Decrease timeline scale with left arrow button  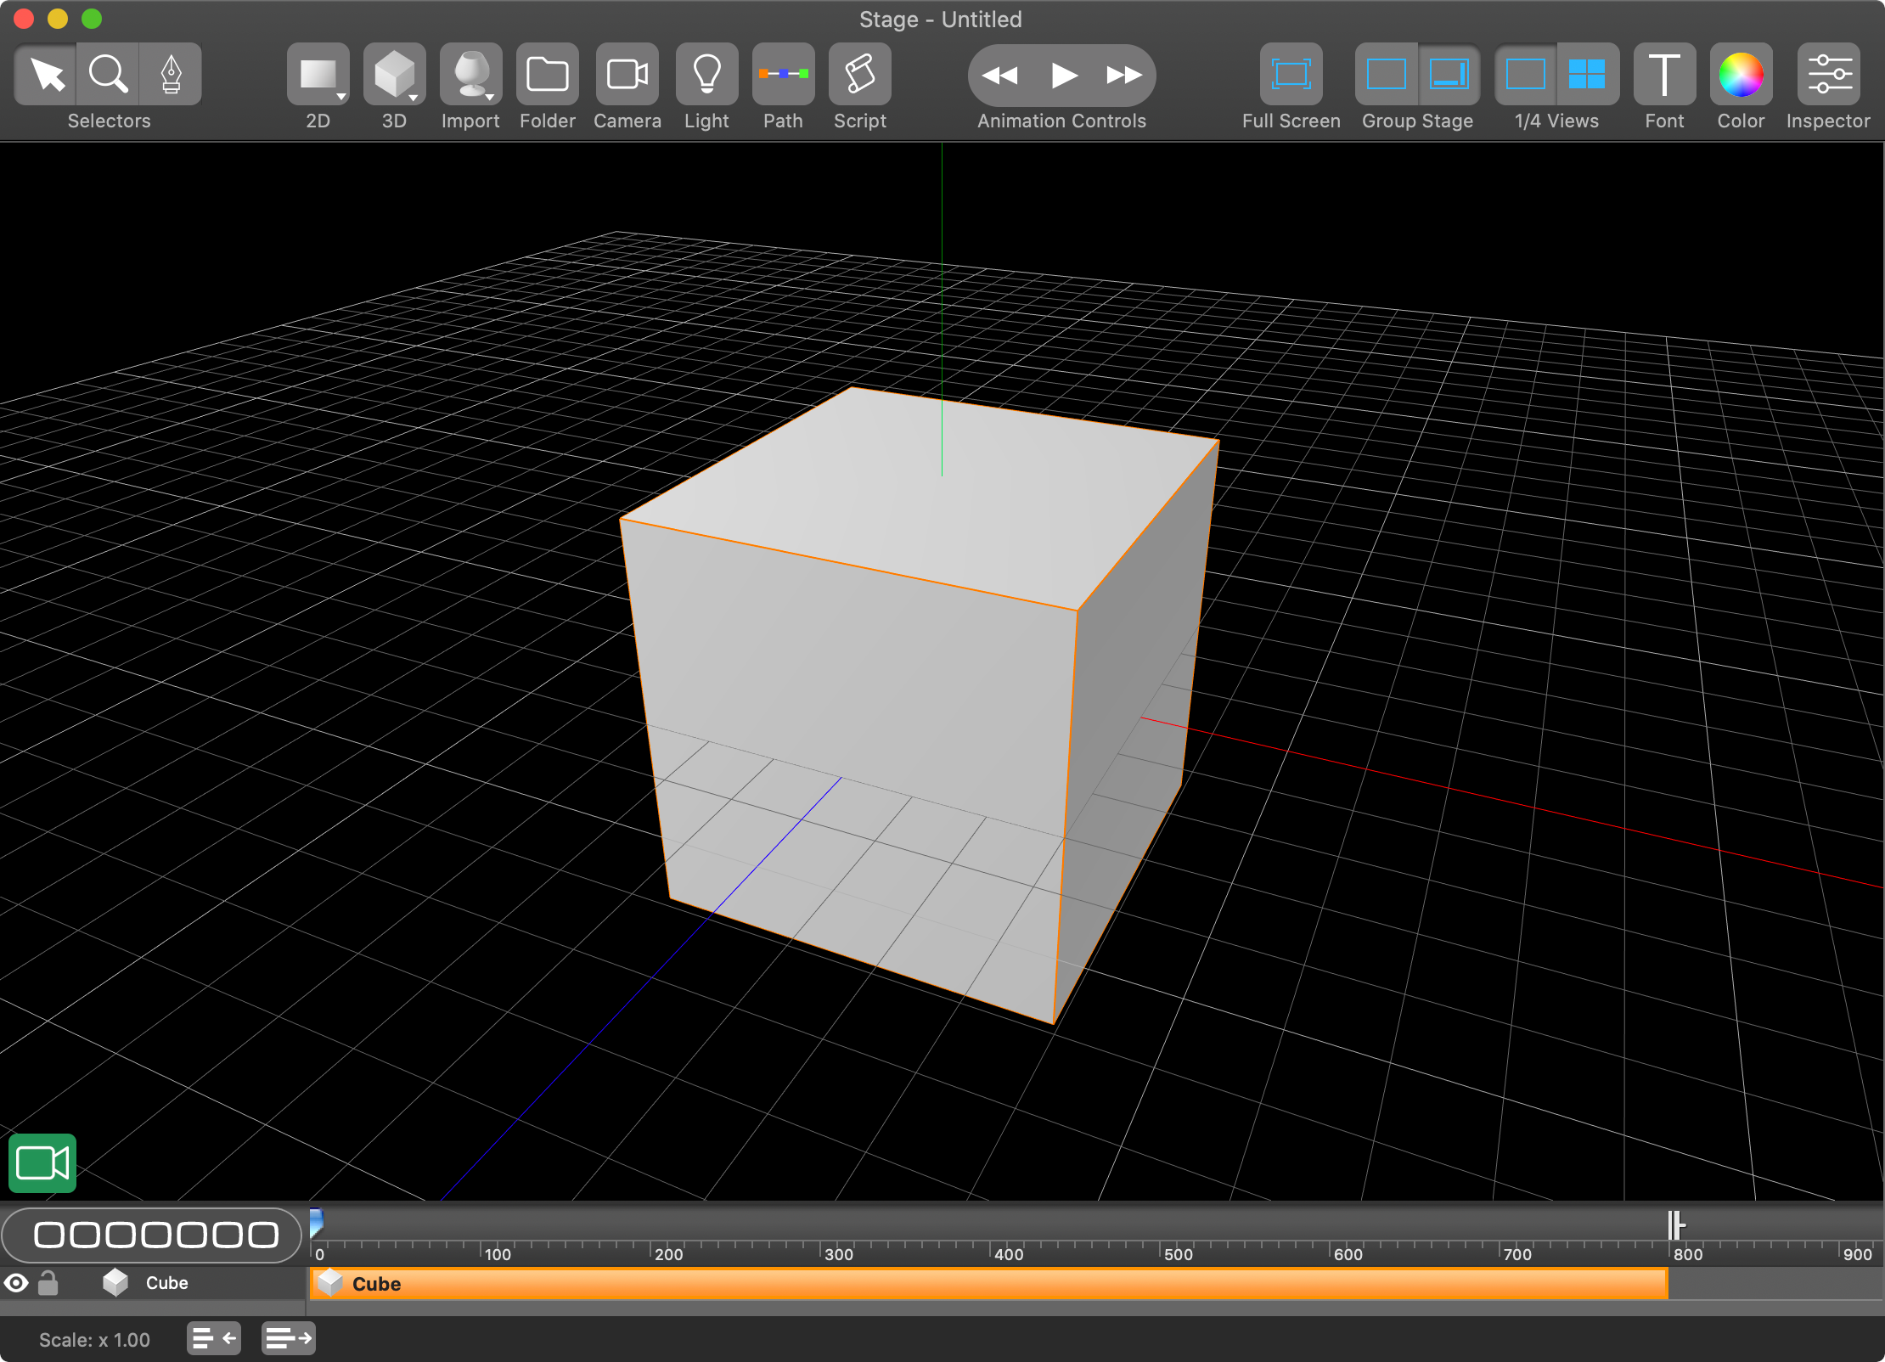pyautogui.click(x=214, y=1339)
